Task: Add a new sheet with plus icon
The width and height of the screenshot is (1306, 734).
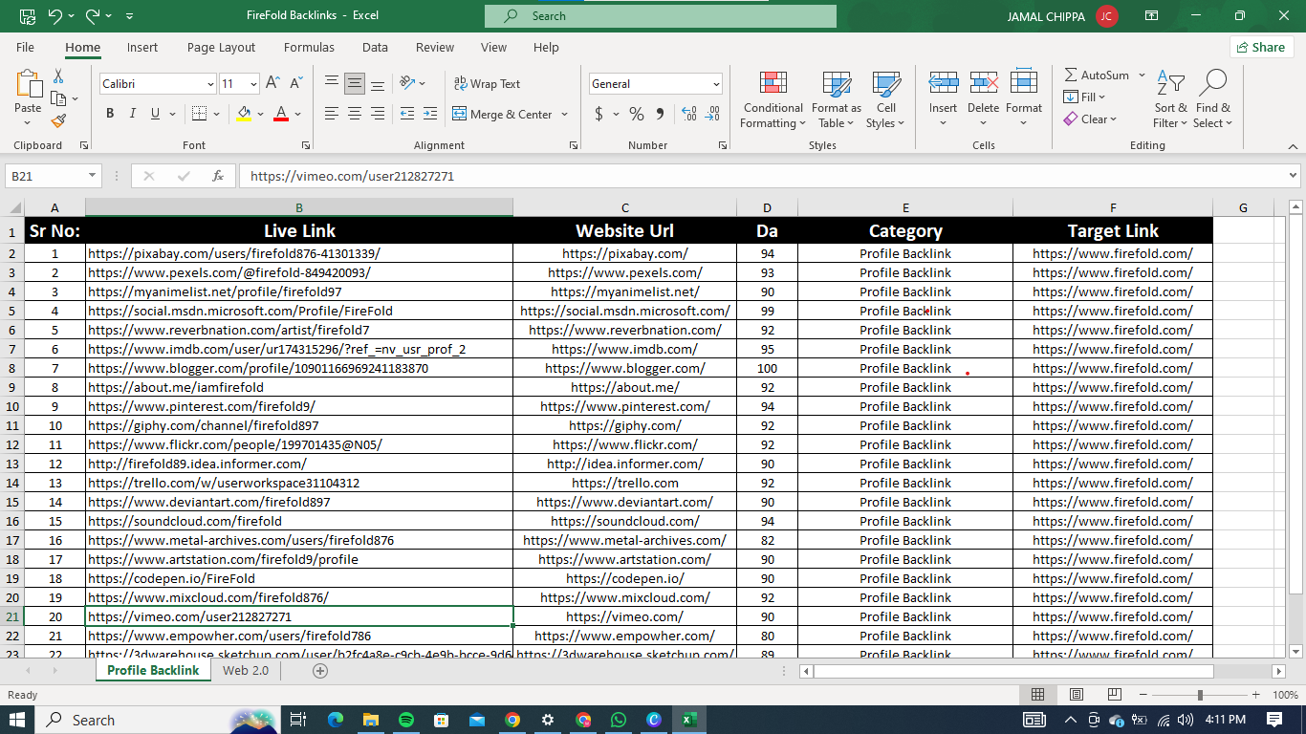Action: 320,671
